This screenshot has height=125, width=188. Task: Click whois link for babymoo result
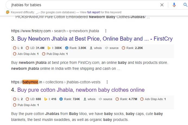click(x=91, y=99)
